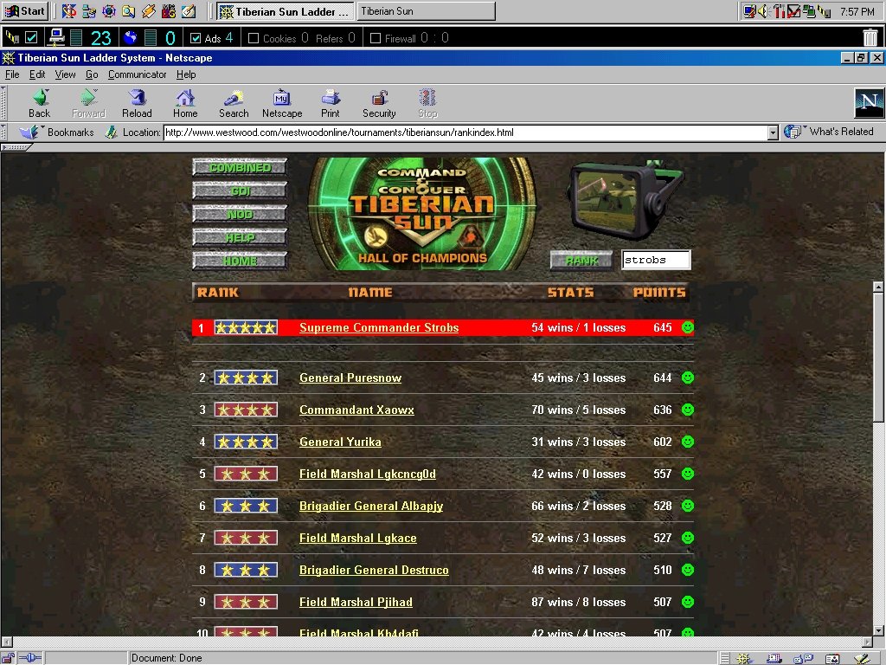Click volume speaker tray icon

pos(763,10)
